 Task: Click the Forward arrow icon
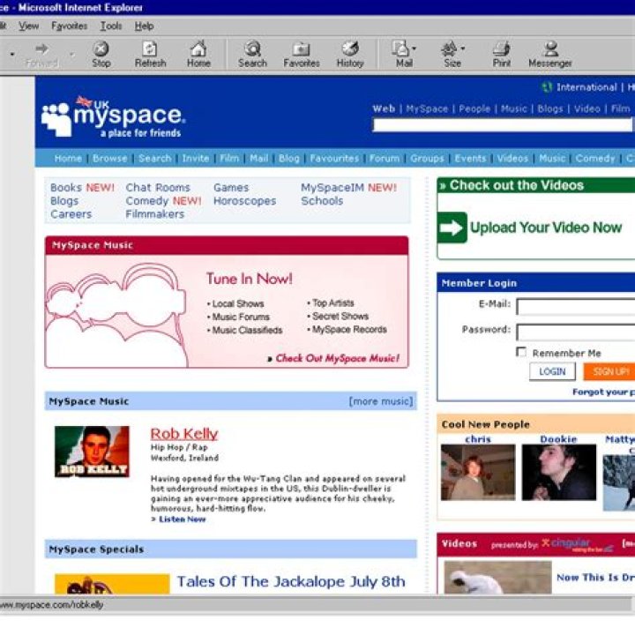click(41, 49)
